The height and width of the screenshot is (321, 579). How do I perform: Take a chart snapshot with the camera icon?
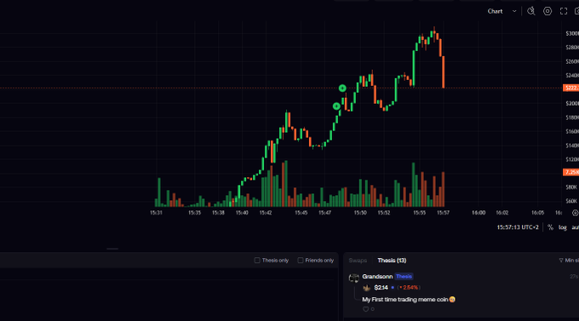577,11
